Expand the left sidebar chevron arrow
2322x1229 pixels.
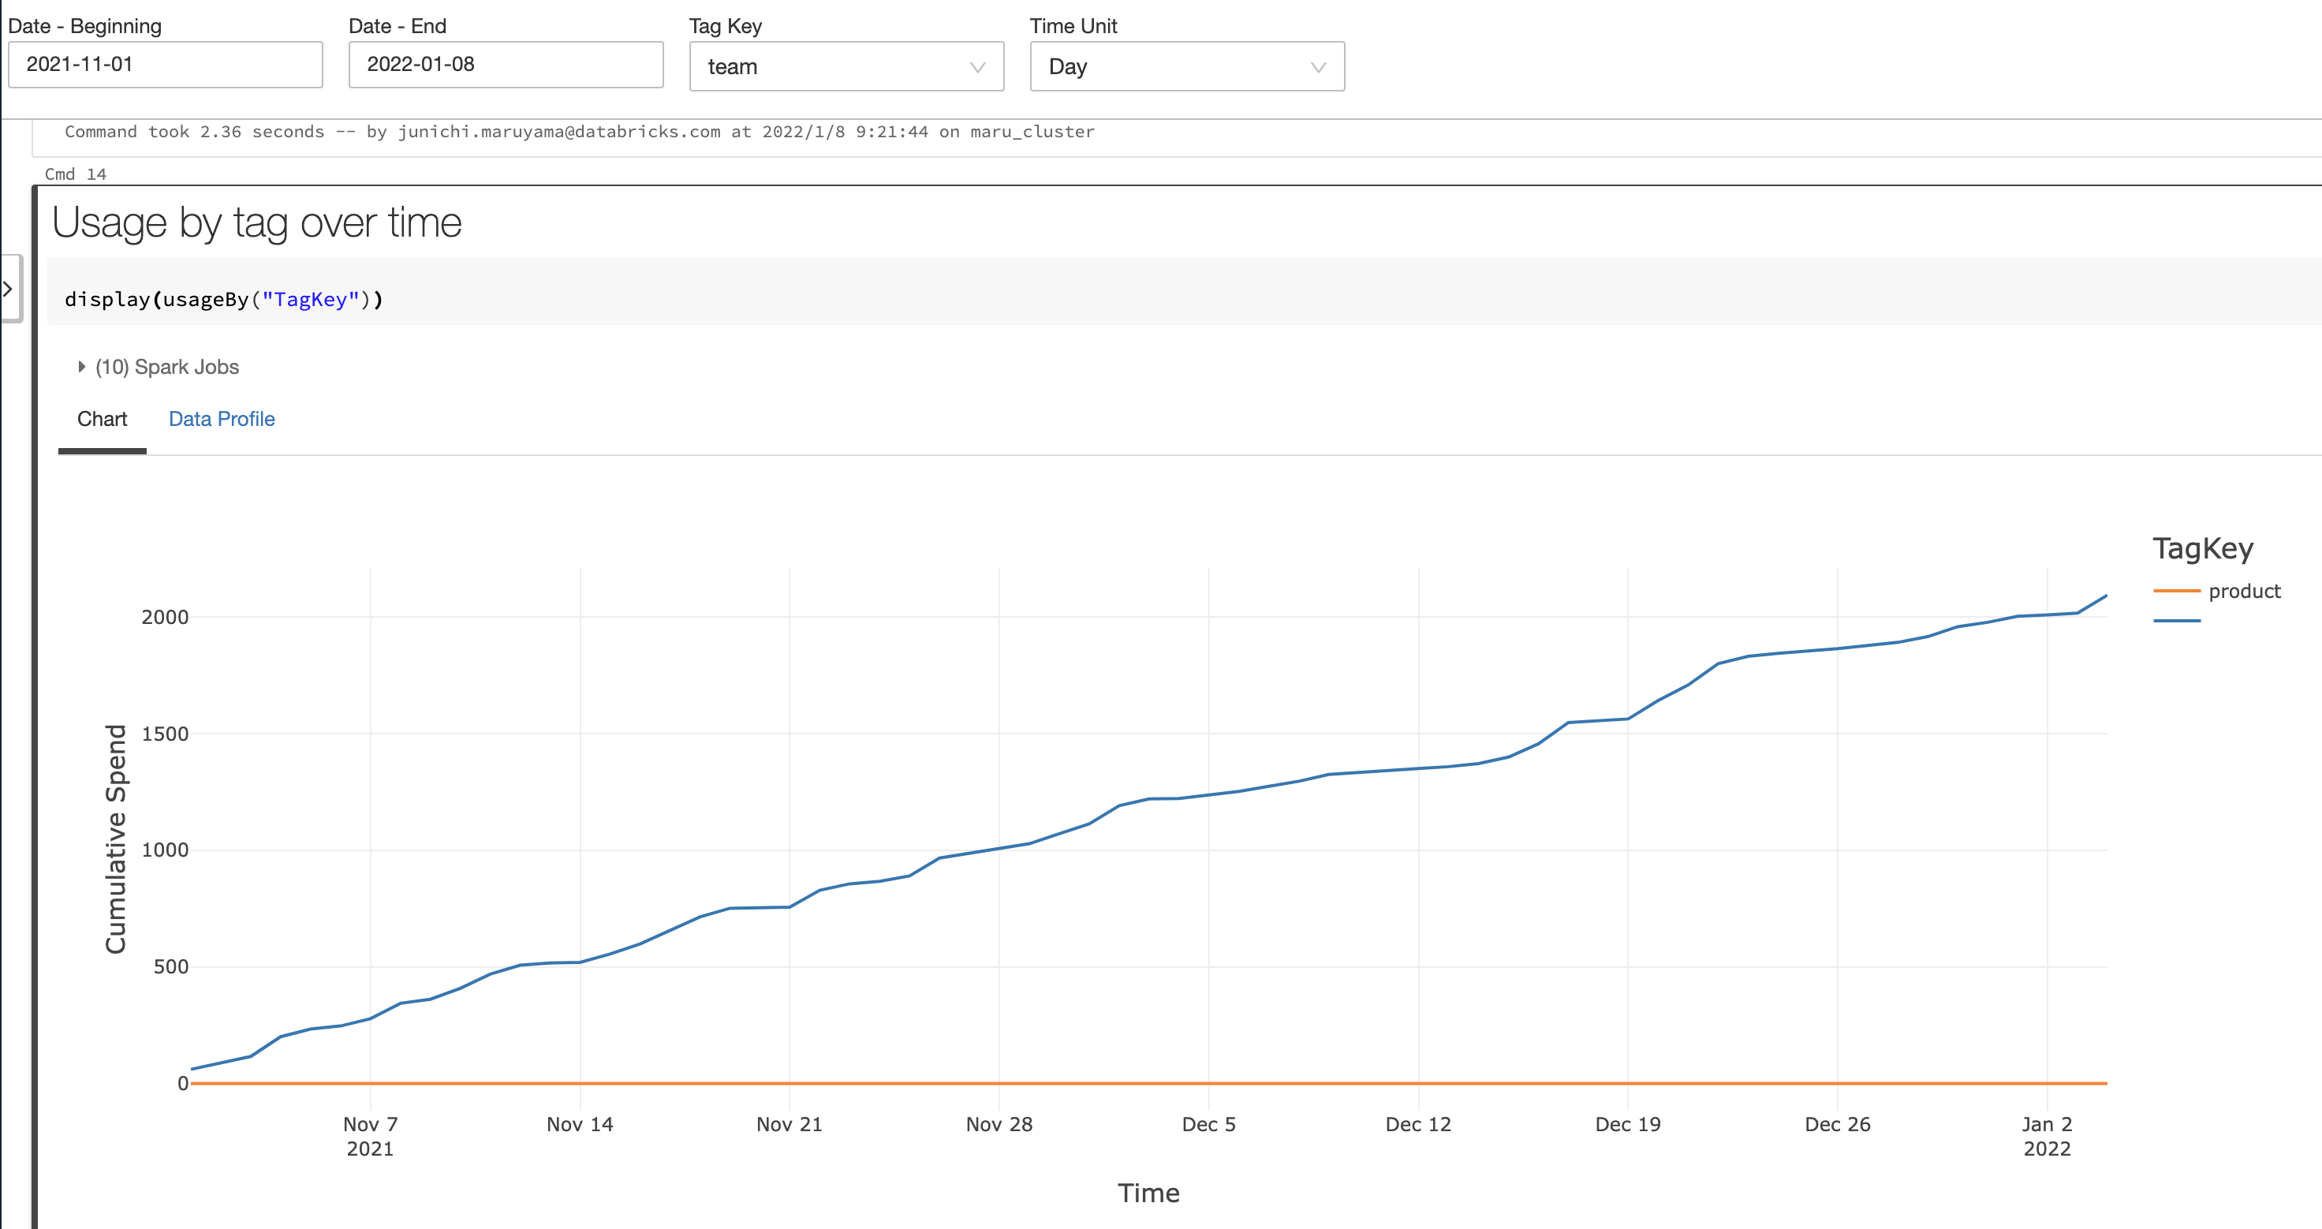click(7, 289)
